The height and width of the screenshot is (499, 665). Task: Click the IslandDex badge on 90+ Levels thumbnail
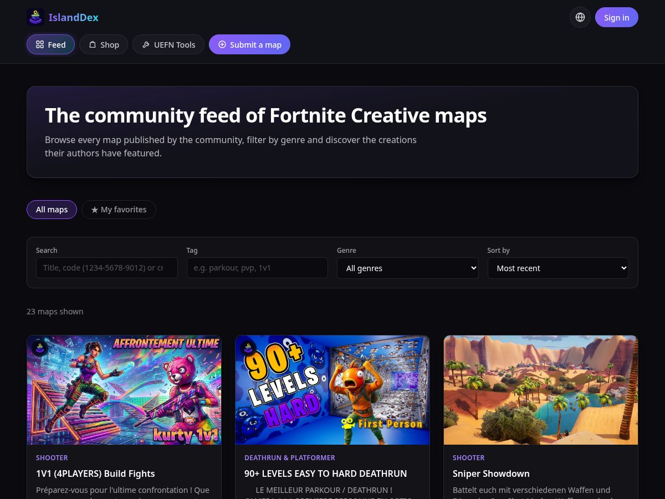point(248,348)
